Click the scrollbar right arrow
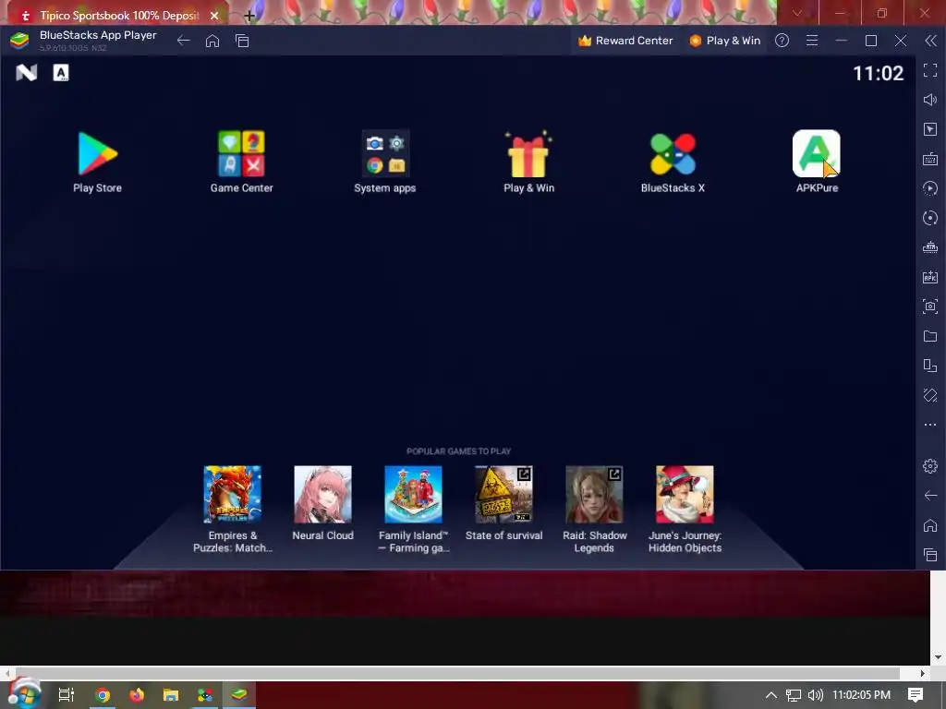 click(923, 673)
